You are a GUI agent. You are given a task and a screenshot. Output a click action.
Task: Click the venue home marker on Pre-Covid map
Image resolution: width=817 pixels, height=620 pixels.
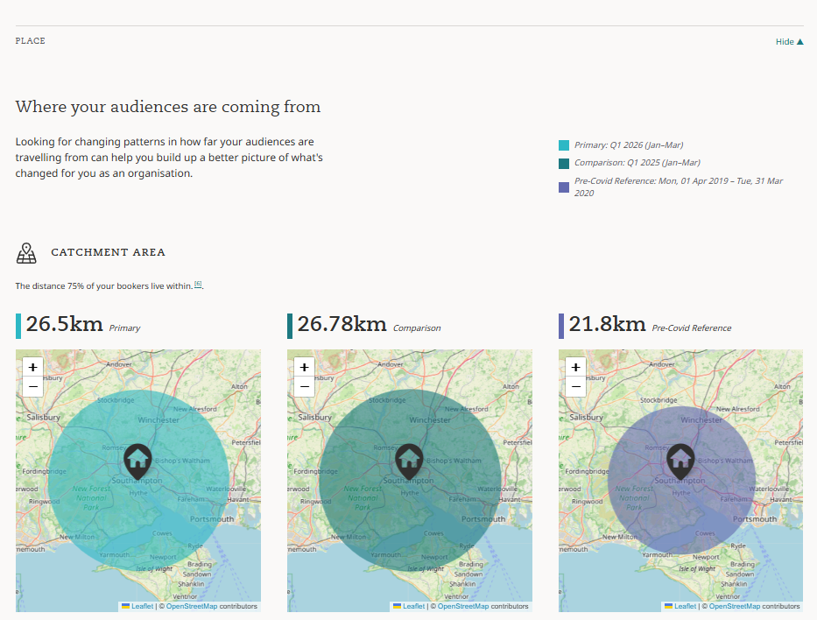tap(680, 461)
